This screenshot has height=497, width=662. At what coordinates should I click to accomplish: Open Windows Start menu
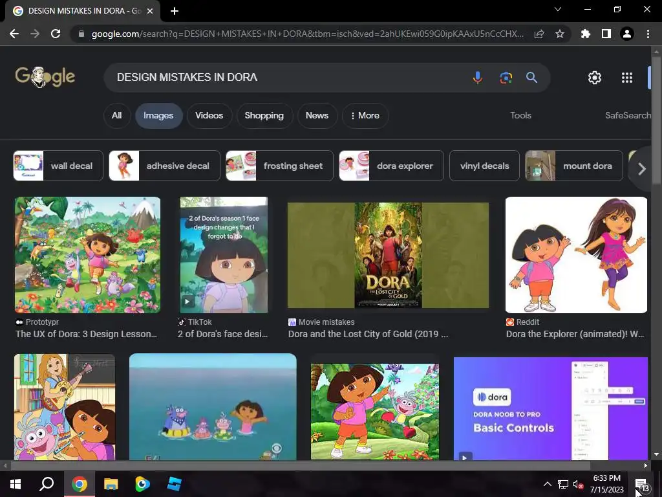pyautogui.click(x=16, y=484)
